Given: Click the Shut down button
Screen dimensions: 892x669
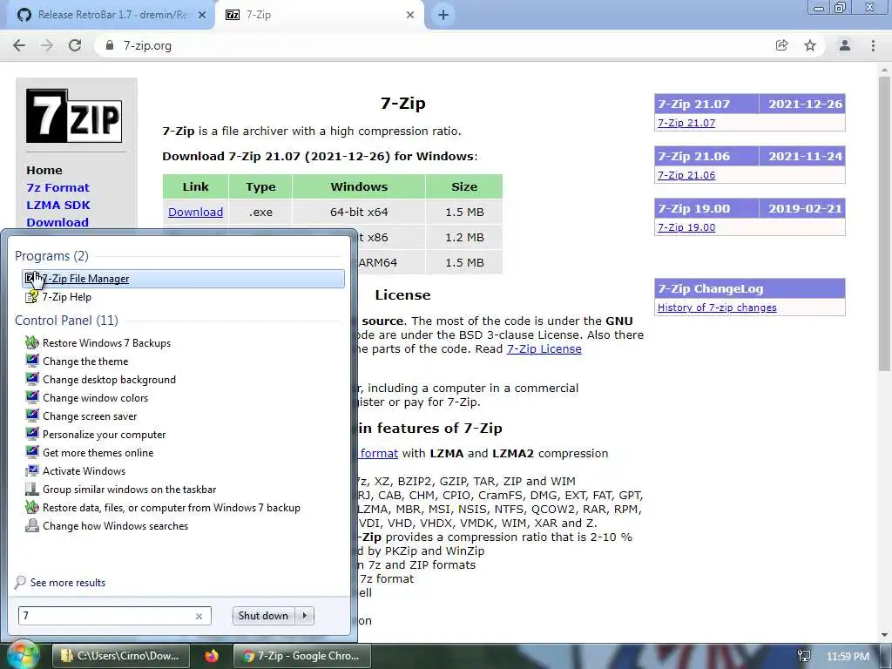Looking at the screenshot, I should click(x=263, y=616).
